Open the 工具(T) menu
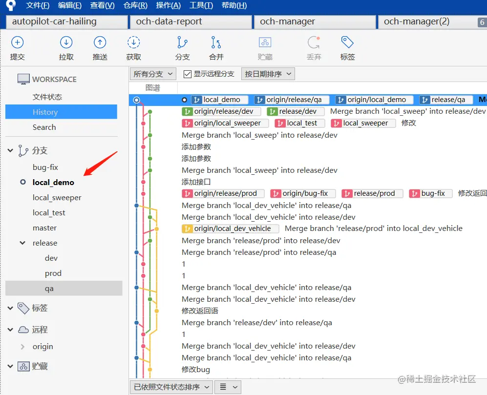The height and width of the screenshot is (395, 487). (x=201, y=5)
